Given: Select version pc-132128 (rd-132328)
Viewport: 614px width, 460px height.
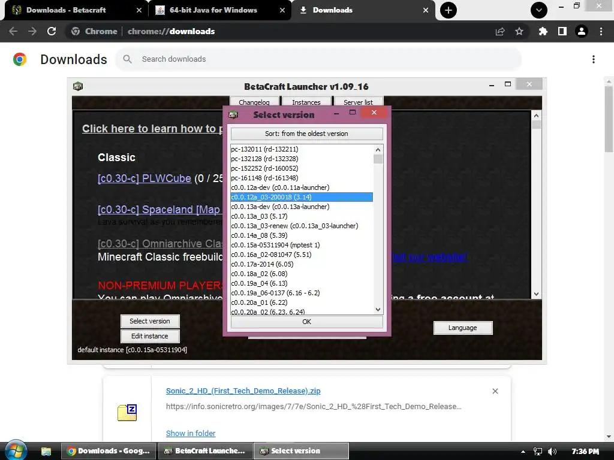Looking at the screenshot, I should tap(302, 159).
